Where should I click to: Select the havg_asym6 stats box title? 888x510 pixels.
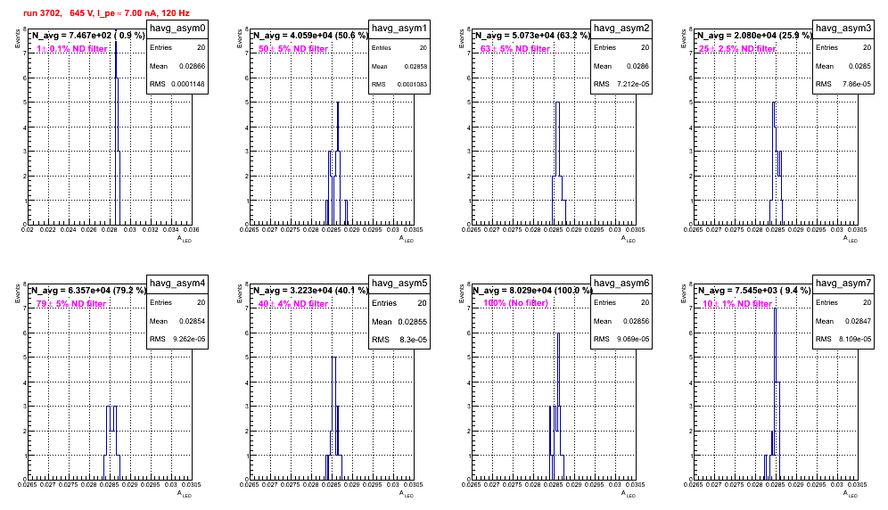point(621,284)
